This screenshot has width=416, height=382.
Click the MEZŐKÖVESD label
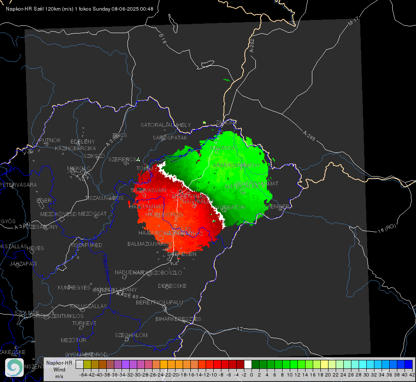pyautogui.click(x=58, y=214)
